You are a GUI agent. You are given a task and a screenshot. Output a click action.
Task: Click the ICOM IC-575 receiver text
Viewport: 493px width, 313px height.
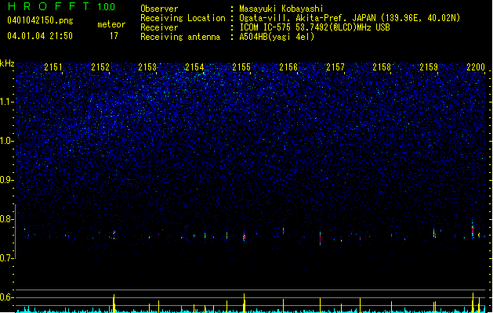(314, 27)
